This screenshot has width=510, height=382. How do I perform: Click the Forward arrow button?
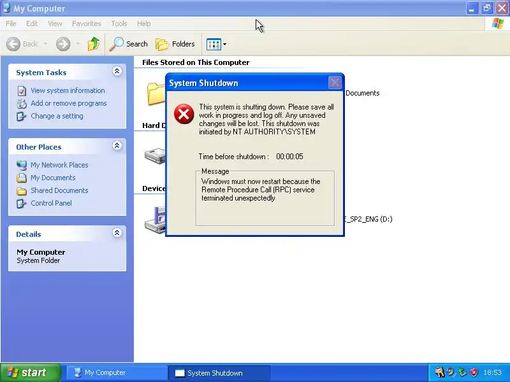tap(63, 44)
